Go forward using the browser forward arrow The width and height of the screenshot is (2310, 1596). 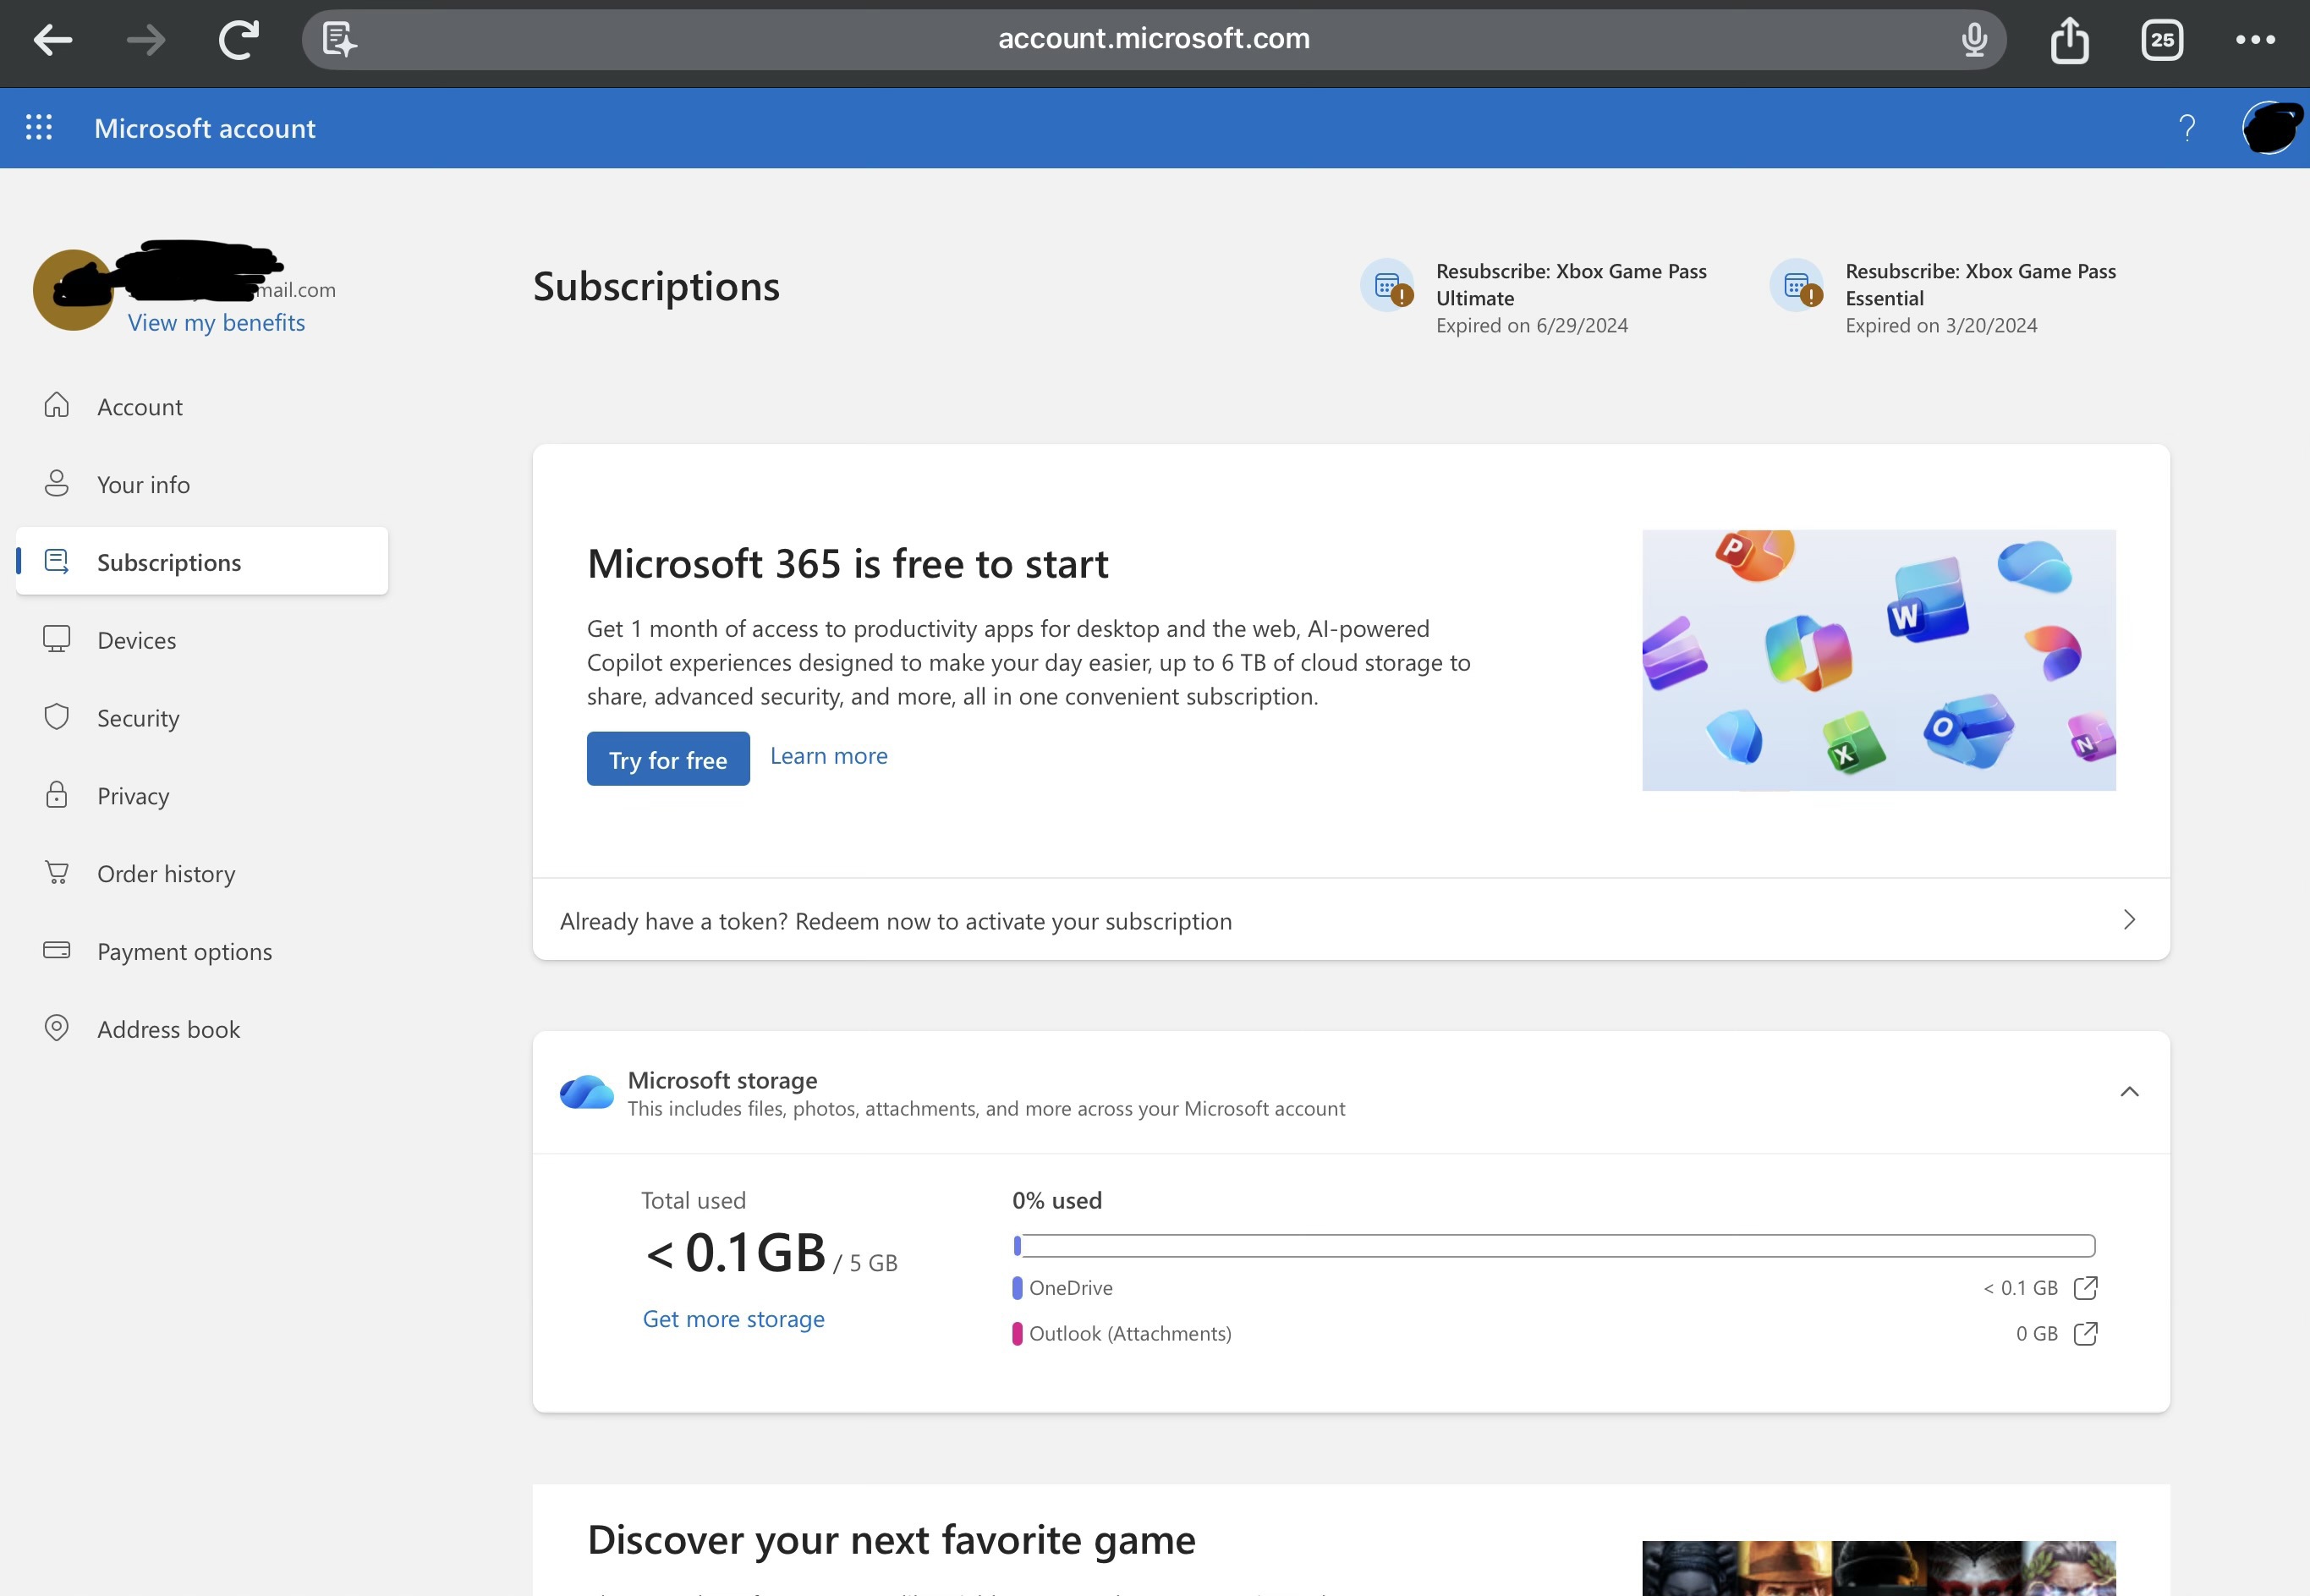click(146, 40)
